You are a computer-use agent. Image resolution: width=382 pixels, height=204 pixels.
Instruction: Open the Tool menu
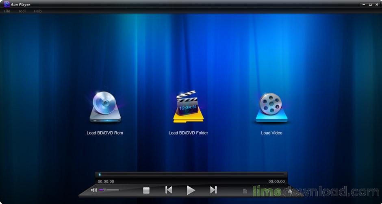point(22,11)
